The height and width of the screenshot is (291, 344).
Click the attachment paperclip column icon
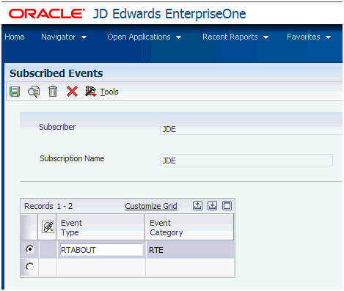[x=48, y=227]
